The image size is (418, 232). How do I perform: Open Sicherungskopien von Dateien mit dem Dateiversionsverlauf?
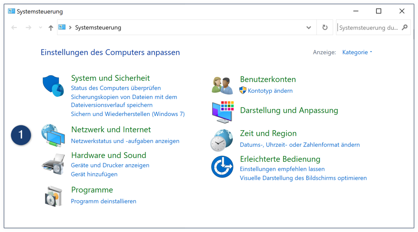pos(124,101)
